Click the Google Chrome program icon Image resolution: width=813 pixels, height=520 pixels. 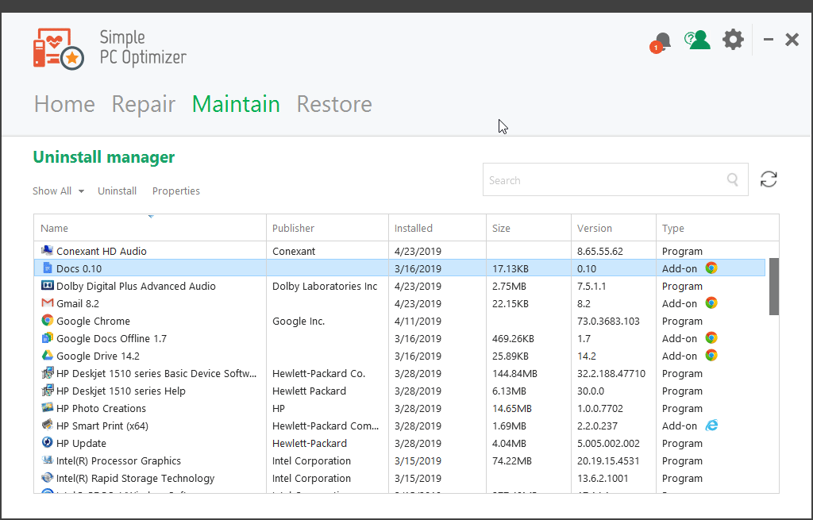pyautogui.click(x=47, y=321)
